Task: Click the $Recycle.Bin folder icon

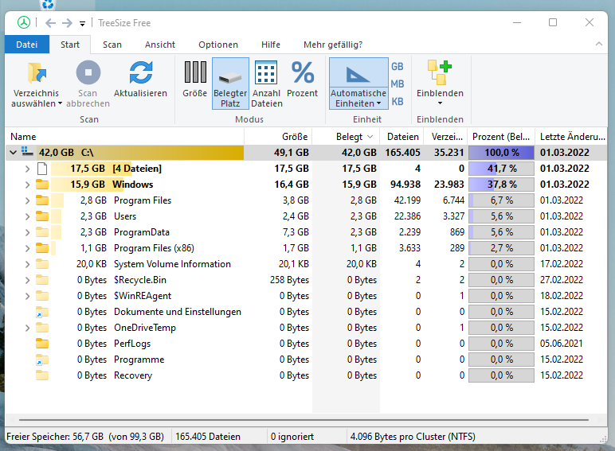Action: tap(42, 280)
